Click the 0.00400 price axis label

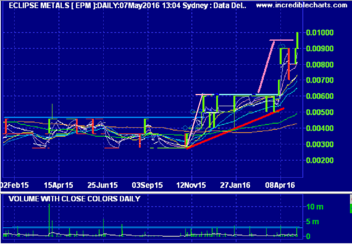[320, 128]
